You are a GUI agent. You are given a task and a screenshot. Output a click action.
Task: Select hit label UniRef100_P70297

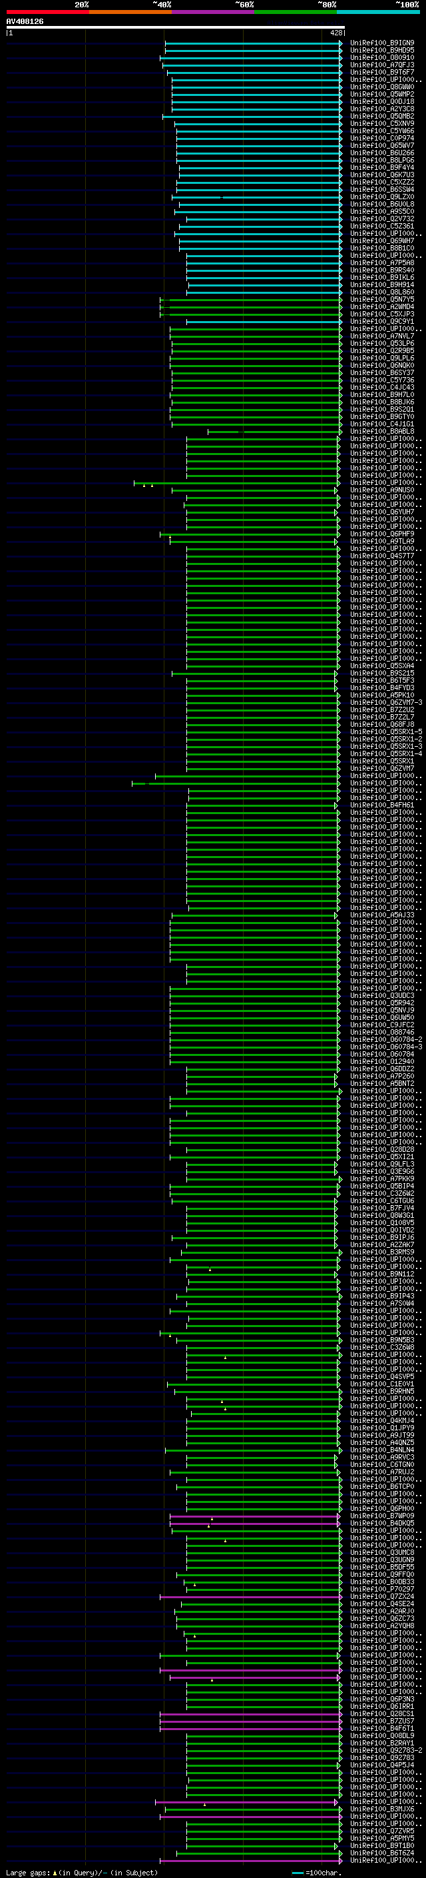(x=382, y=1590)
